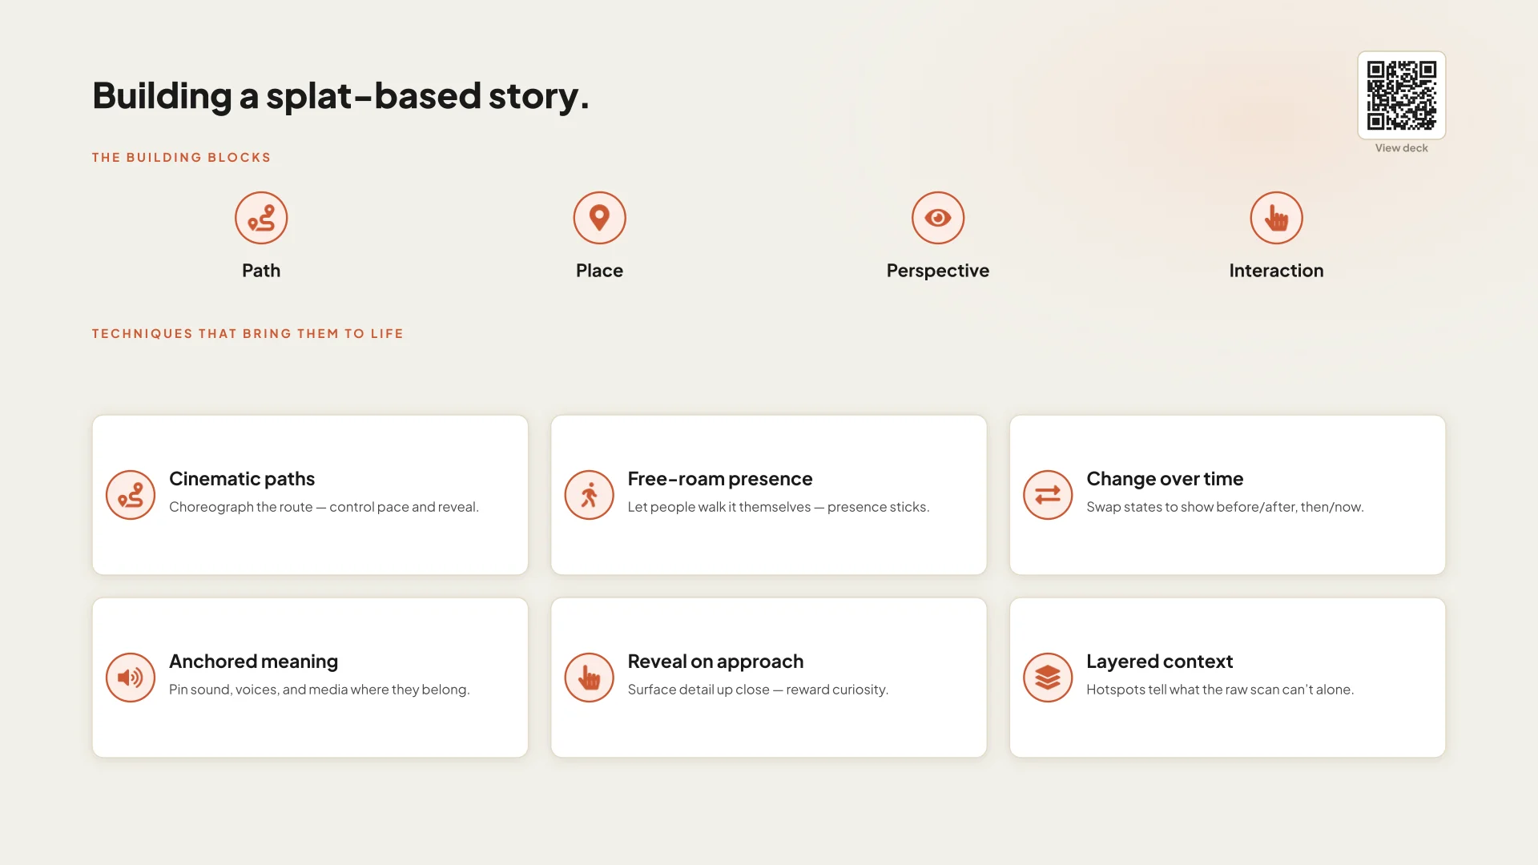The width and height of the screenshot is (1538, 865).
Task: Click the Reveal on approach card title
Action: coord(715,662)
